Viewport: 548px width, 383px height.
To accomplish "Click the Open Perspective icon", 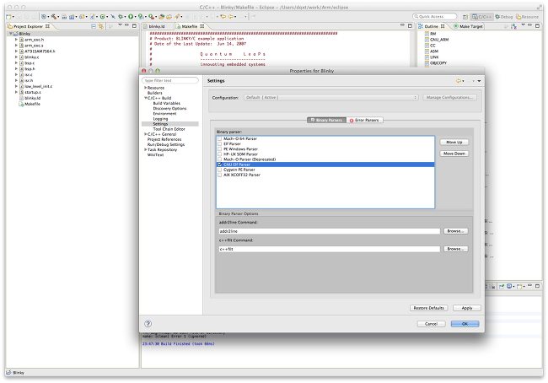I will (x=465, y=17).
